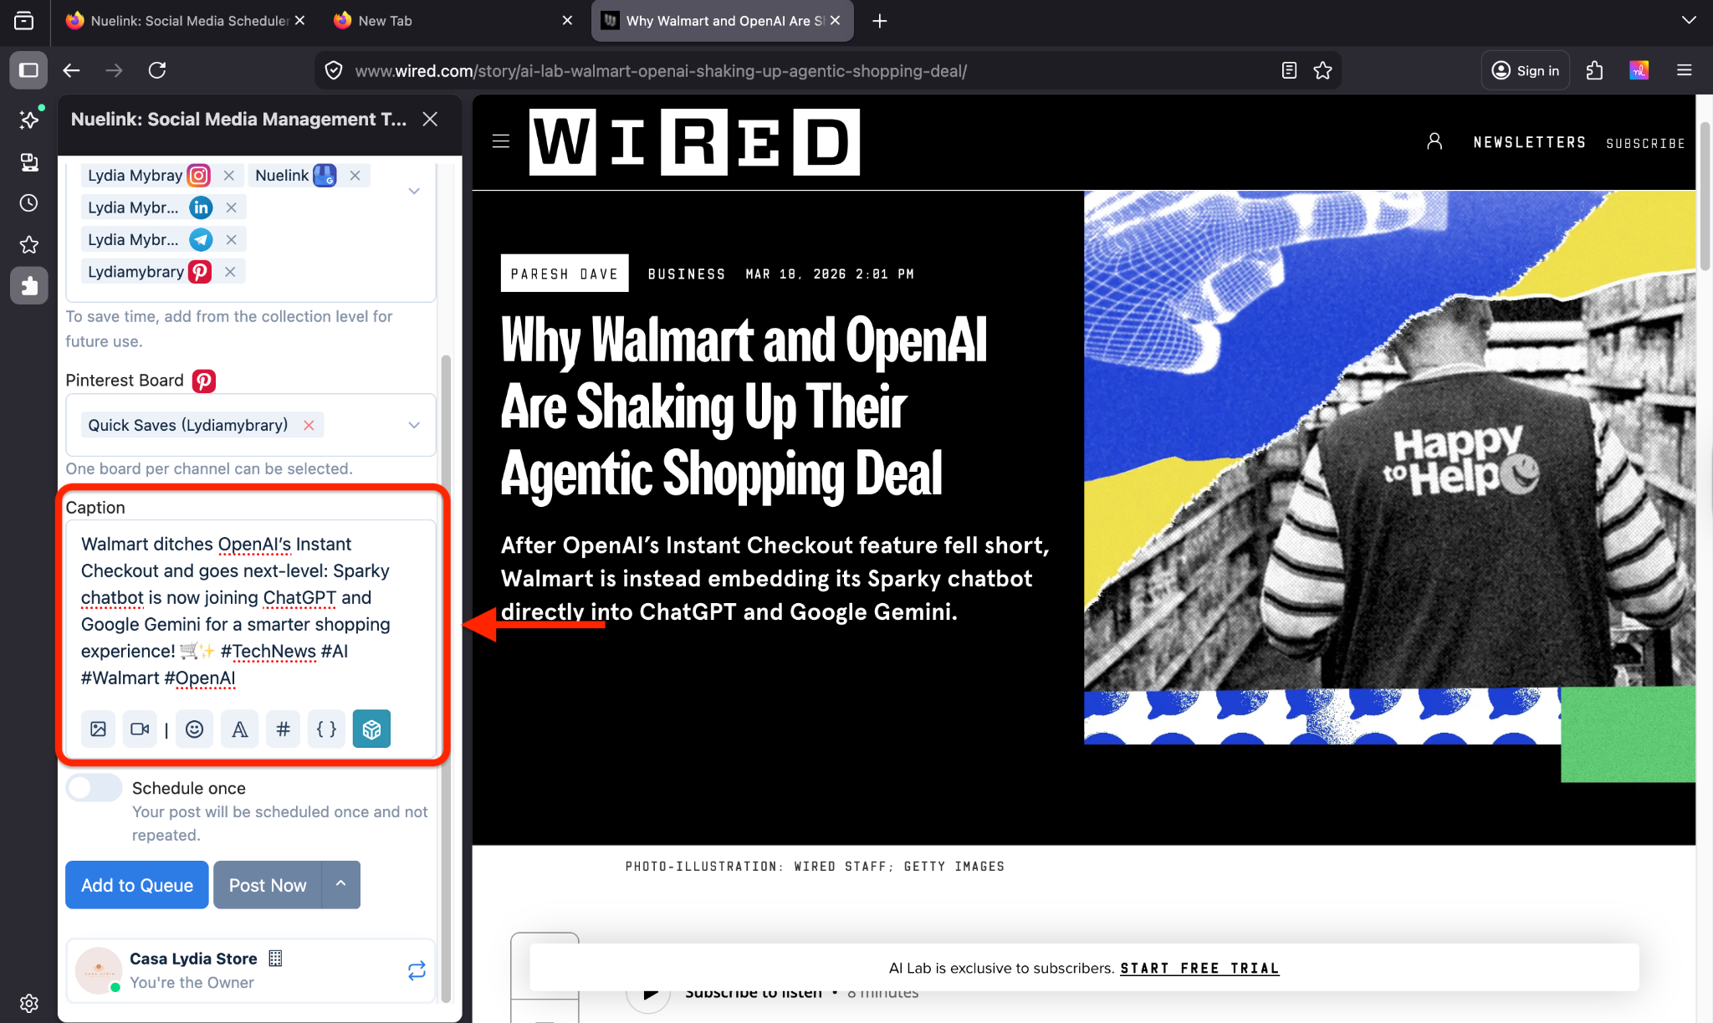The width and height of the screenshot is (1713, 1023).
Task: Open the Post Now options chevron
Action: pyautogui.click(x=340, y=884)
